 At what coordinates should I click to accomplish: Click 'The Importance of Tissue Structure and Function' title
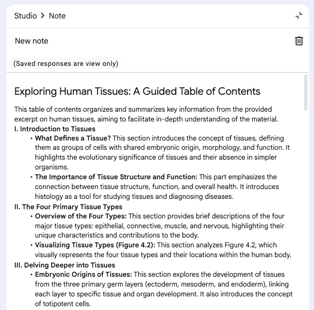pos(116,177)
